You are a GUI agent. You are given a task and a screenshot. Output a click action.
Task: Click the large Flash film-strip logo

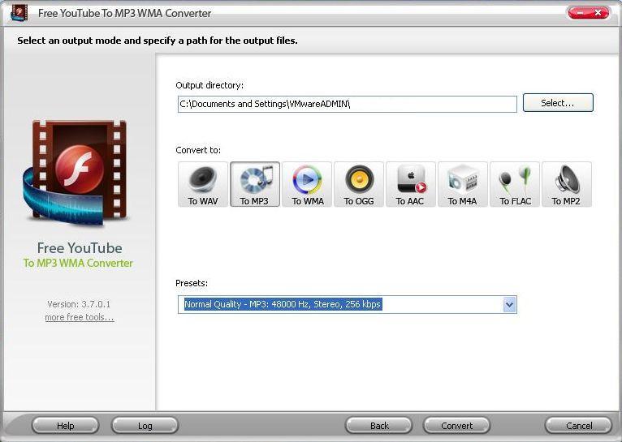click(x=78, y=173)
